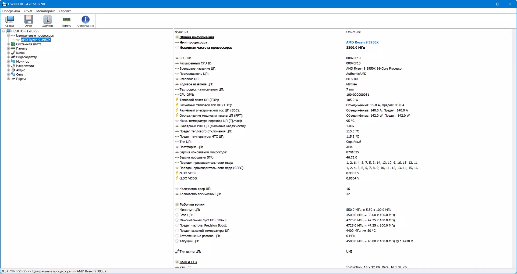
Task: Expand the Системная плата node
Action: coord(8,44)
